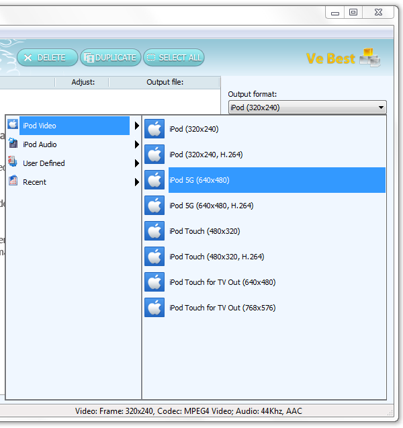Click Apple icon beside TV Out (640x480)
Viewport: 403px width, 428px height.
click(x=154, y=282)
